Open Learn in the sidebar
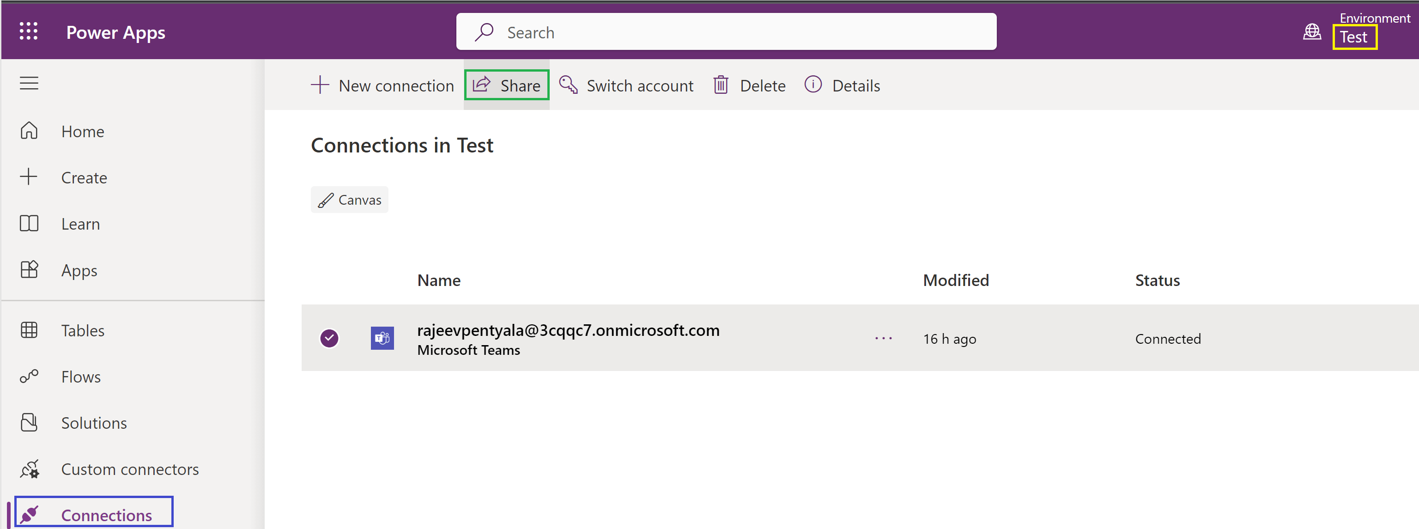This screenshot has height=529, width=1419. [x=80, y=224]
